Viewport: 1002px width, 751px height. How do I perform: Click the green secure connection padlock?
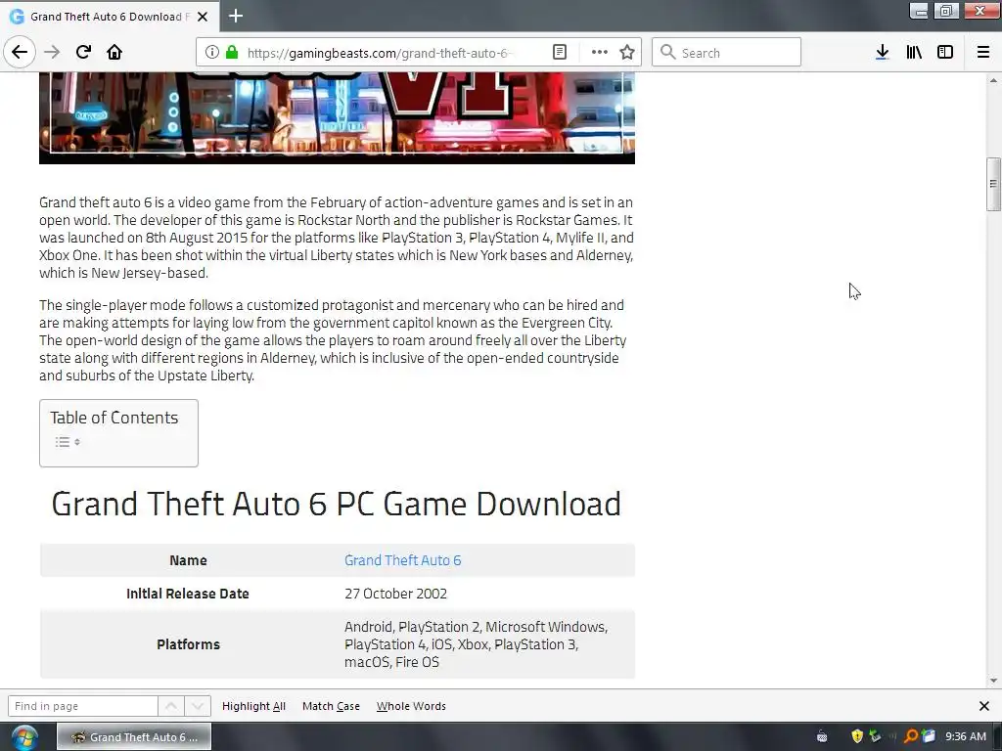tap(231, 53)
